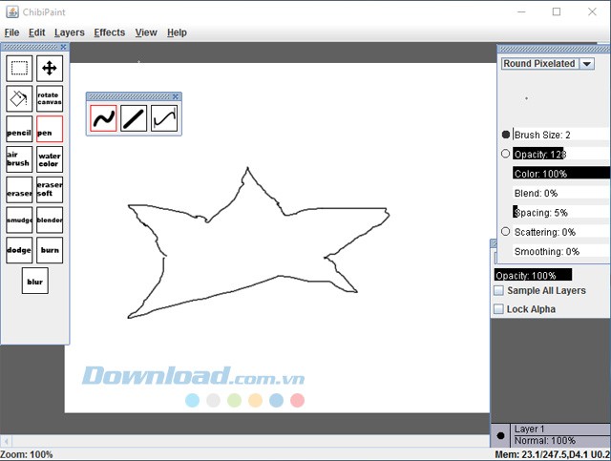Enable Sample All Layers checkbox
Image resolution: width=611 pixels, height=461 pixels.
[498, 290]
